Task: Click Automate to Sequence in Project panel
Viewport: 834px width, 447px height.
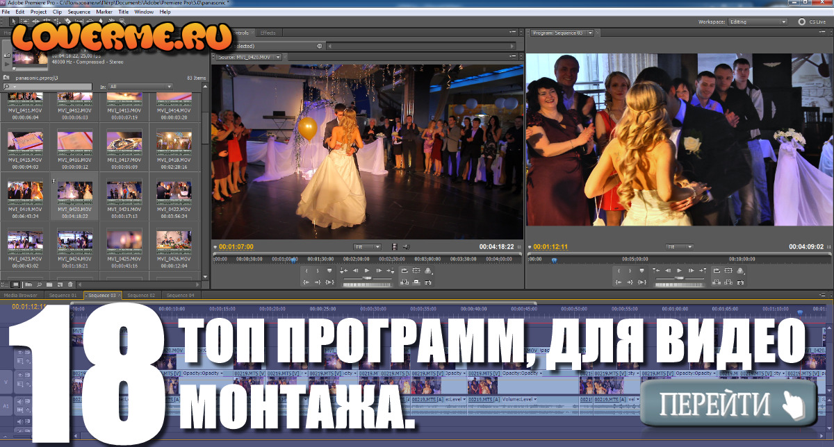Action: pos(28,285)
